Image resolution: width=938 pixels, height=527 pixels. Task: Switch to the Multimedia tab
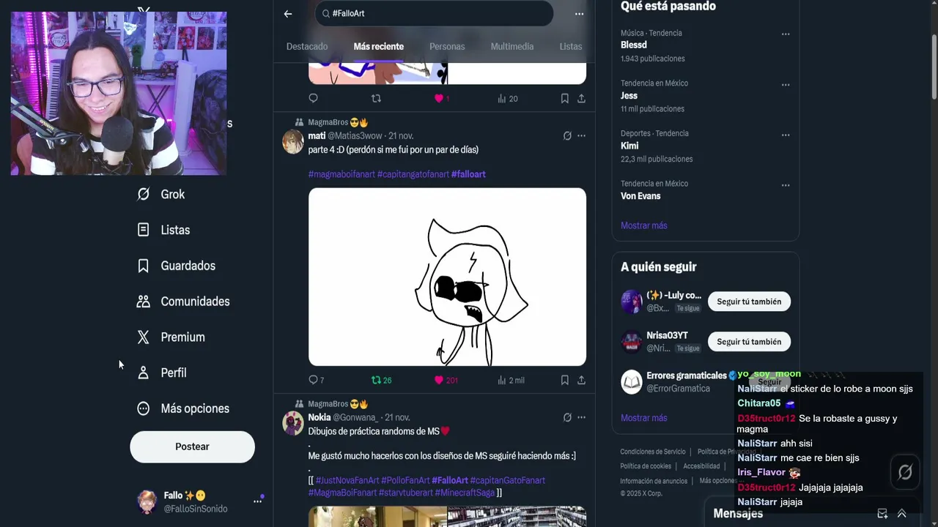pyautogui.click(x=512, y=46)
